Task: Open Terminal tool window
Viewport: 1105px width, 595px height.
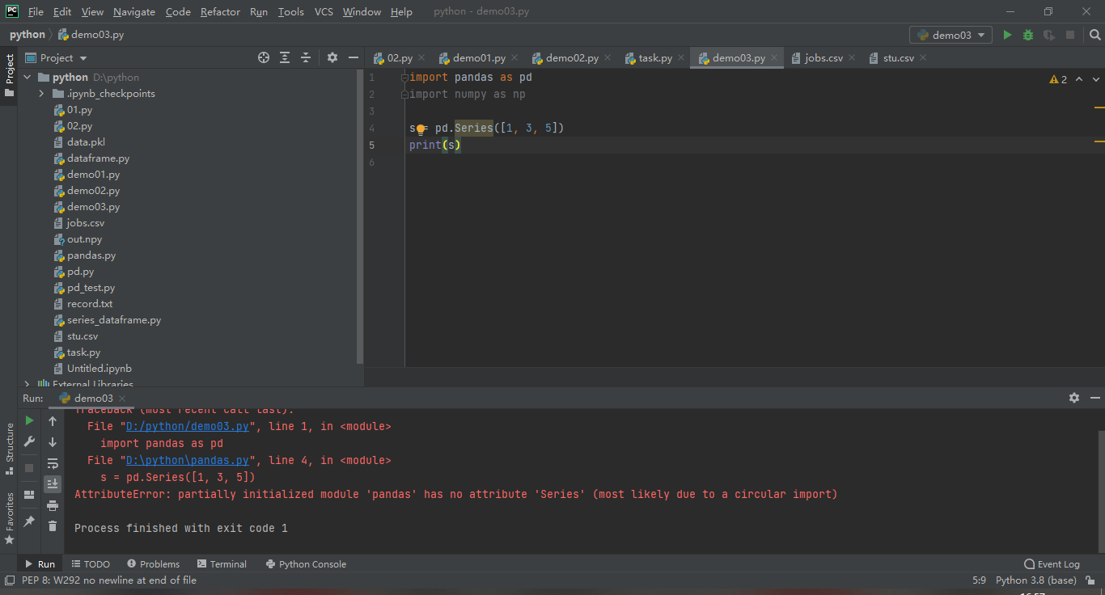Action: click(x=222, y=563)
